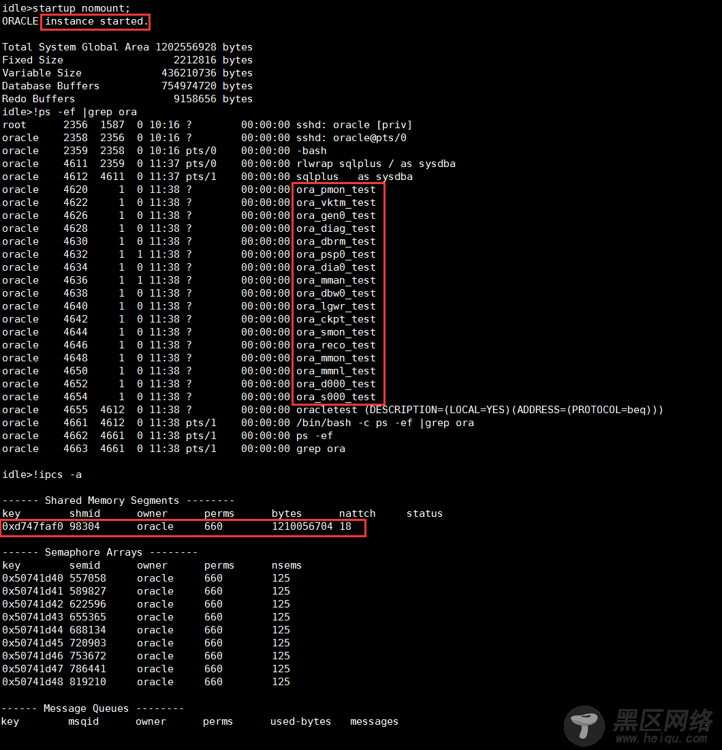
Task: Click the ora_vktm_test process name
Action: tap(336, 202)
